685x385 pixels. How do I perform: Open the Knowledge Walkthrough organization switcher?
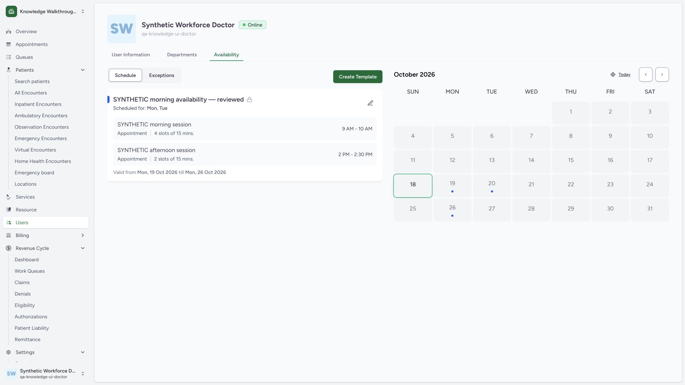point(46,11)
